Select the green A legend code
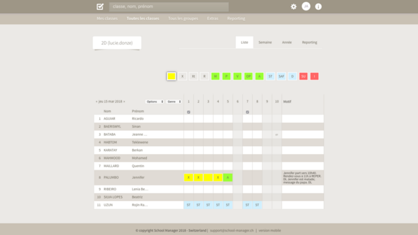The width and height of the screenshot is (418, 235). click(259, 76)
